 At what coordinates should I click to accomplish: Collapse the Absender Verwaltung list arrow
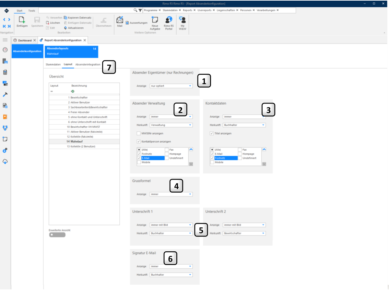tap(191, 149)
